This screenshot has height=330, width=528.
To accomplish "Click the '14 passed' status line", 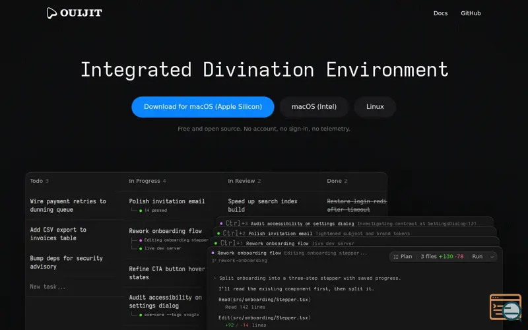I will coord(156,211).
